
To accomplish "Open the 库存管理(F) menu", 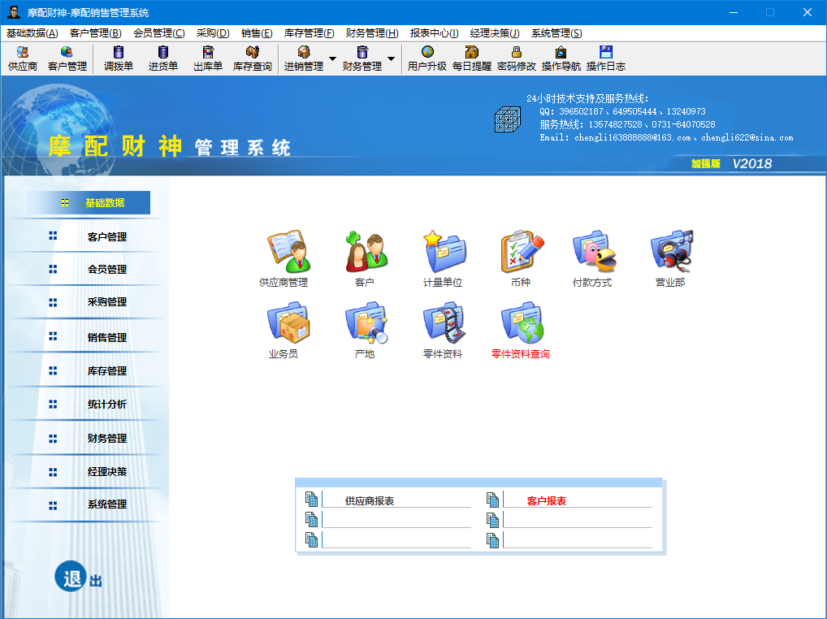I will click(309, 33).
